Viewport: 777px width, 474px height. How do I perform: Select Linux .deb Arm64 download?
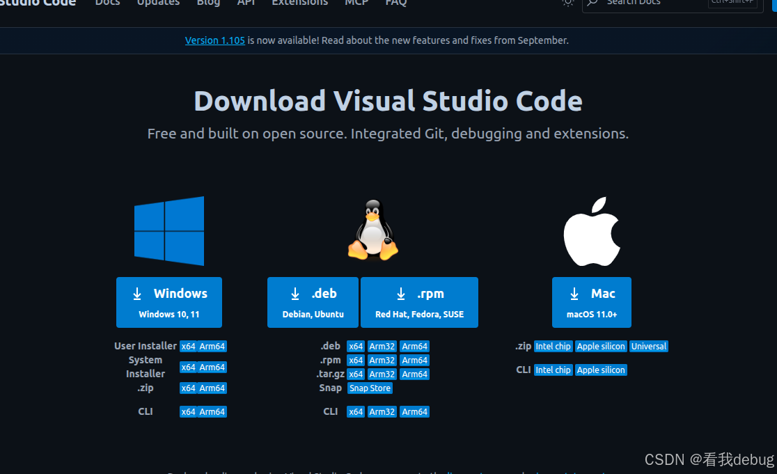click(x=415, y=346)
